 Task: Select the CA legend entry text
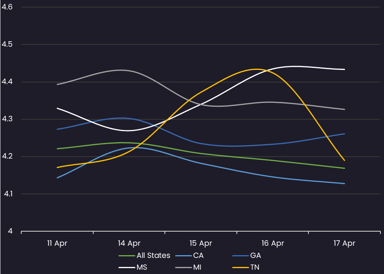[198, 256]
